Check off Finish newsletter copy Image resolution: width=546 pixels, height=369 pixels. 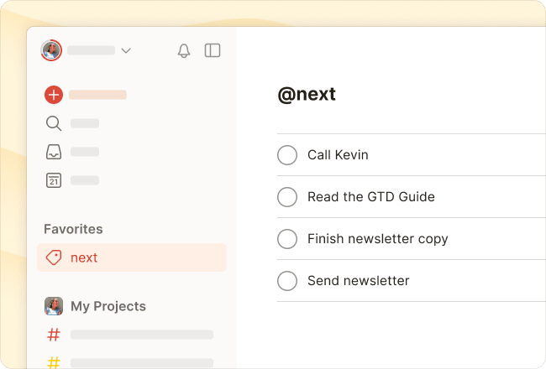coord(287,239)
